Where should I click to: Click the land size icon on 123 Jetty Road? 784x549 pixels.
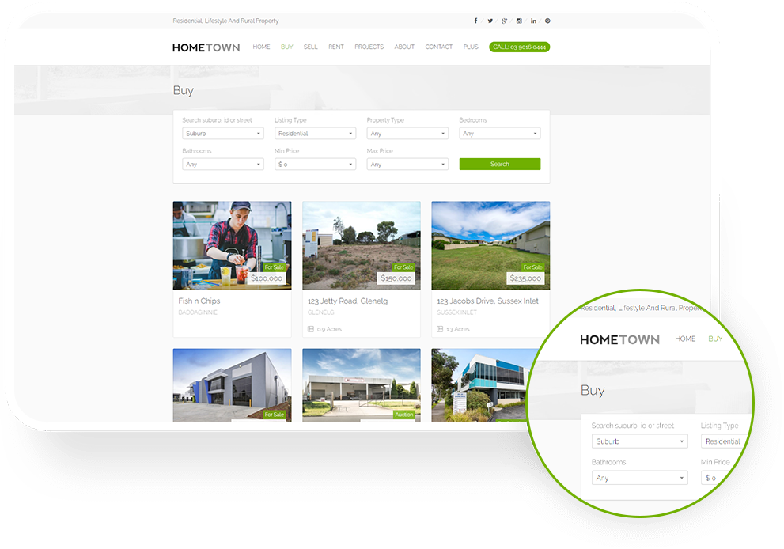point(310,329)
